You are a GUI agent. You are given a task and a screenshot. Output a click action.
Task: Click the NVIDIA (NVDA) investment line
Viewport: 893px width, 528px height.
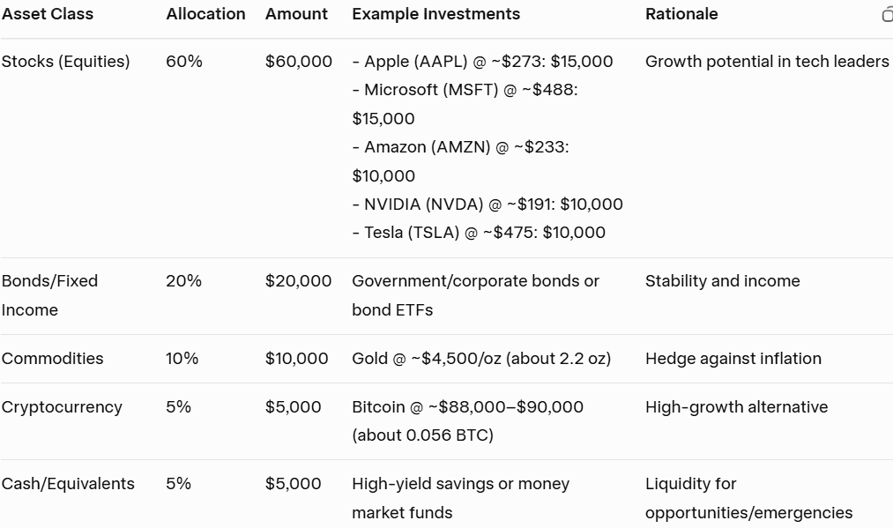[487, 205]
